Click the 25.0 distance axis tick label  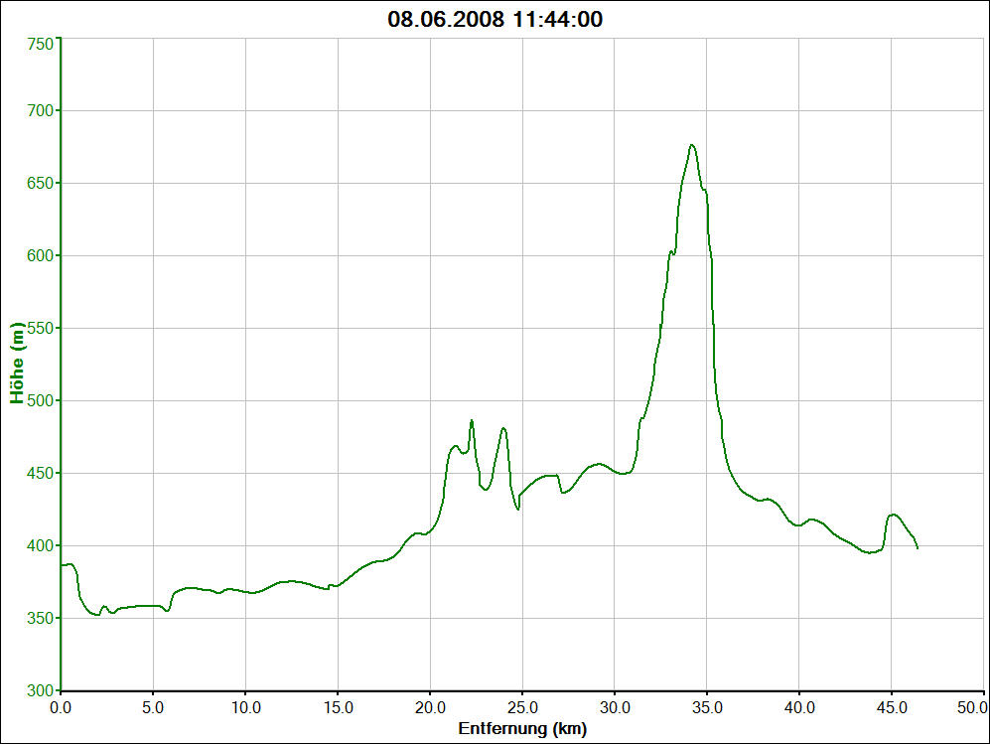[x=522, y=708]
